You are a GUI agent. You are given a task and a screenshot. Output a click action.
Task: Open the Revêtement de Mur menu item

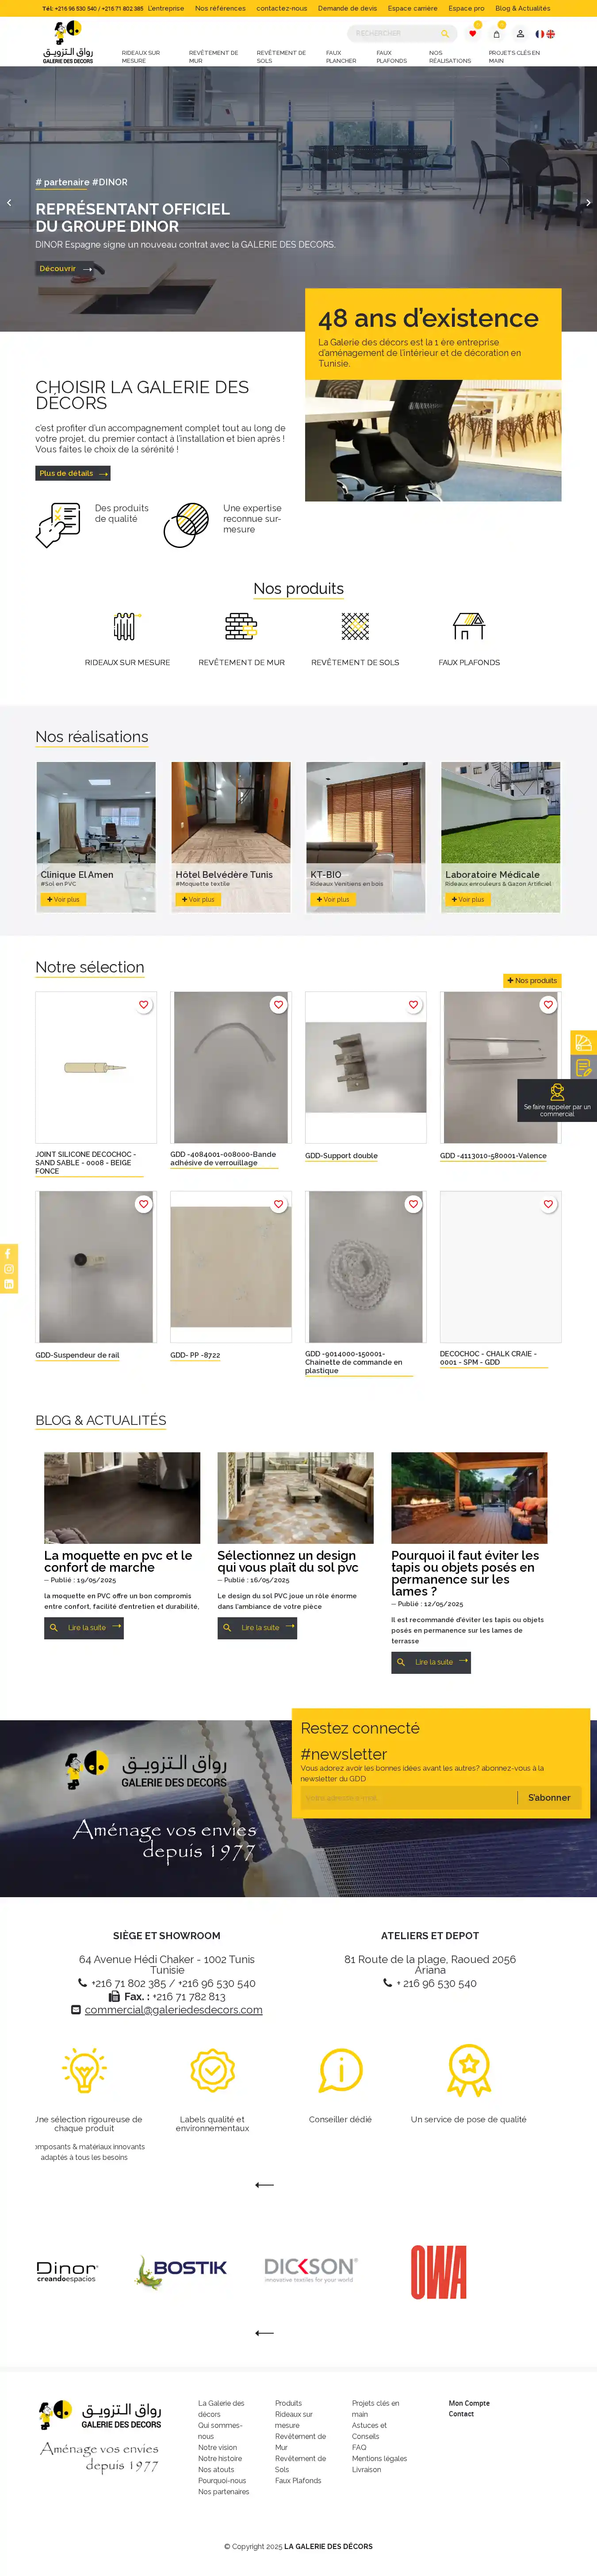point(213,57)
